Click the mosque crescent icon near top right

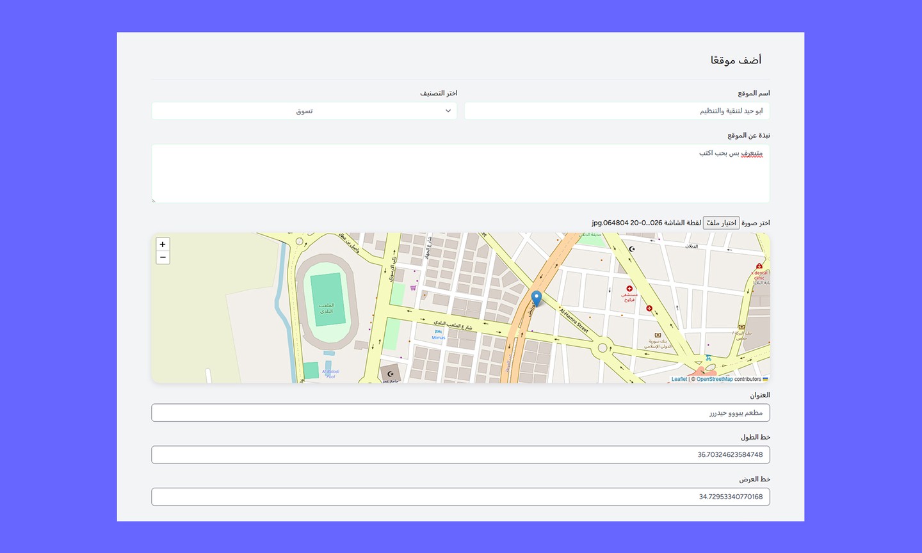[632, 249]
